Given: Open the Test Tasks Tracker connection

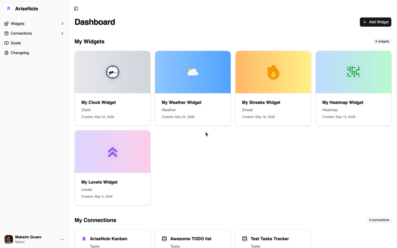Looking at the screenshot, I should click(273, 239).
